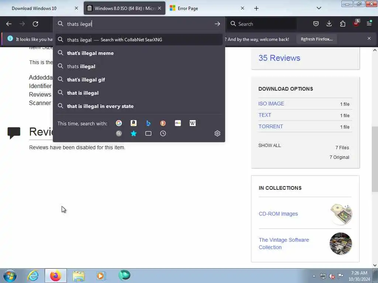This screenshot has height=283, width=378.
Task: Click the uBlock Origin extension icon
Action: (x=356, y=24)
